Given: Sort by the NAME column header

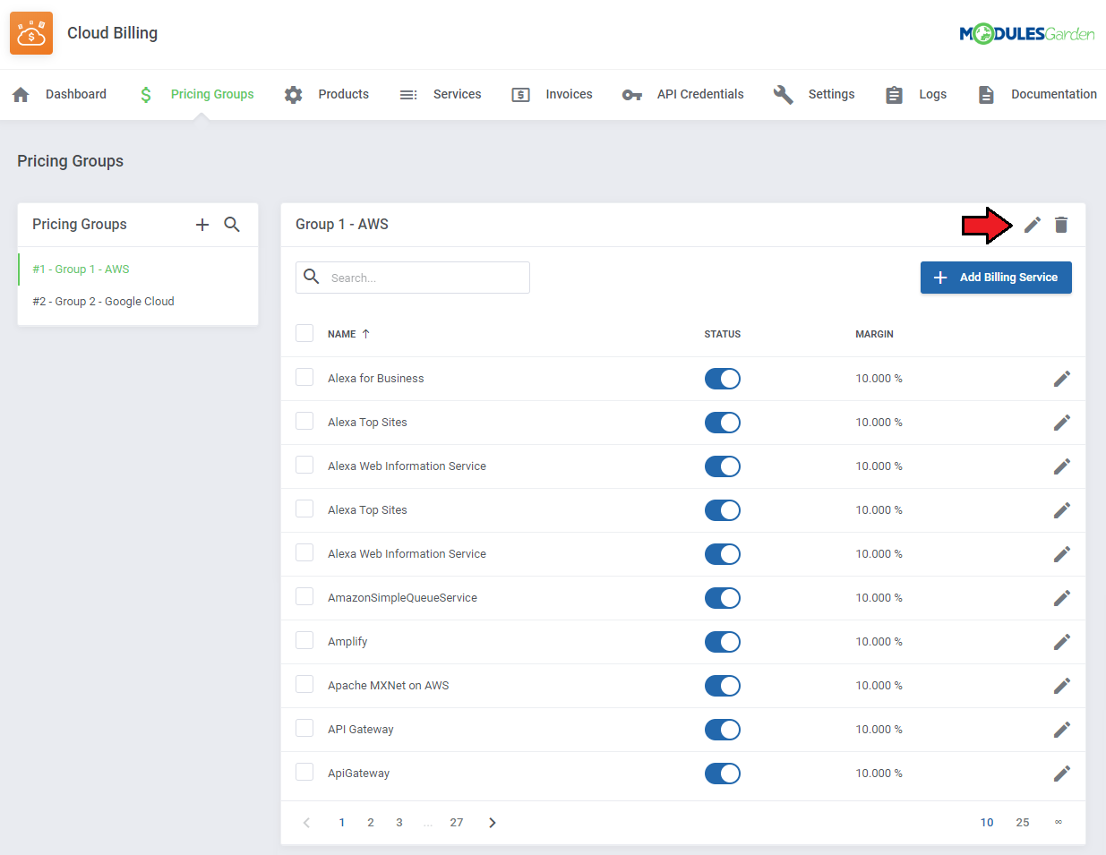Looking at the screenshot, I should (342, 334).
